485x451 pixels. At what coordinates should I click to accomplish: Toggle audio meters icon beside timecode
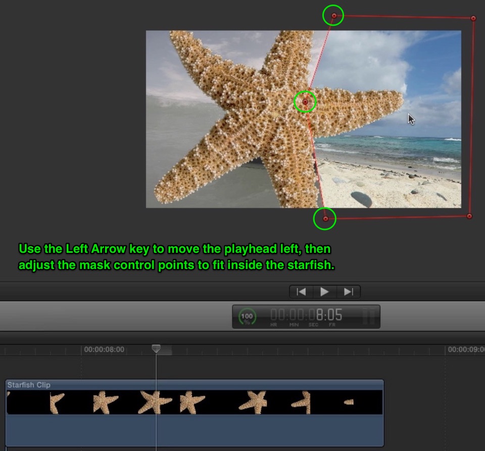[368, 316]
